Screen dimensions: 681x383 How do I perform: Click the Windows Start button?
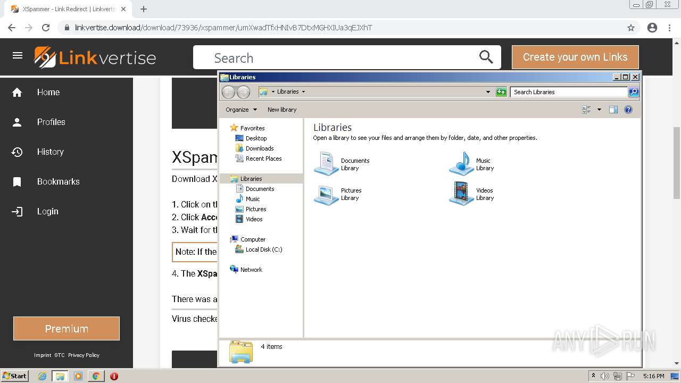(x=15, y=376)
